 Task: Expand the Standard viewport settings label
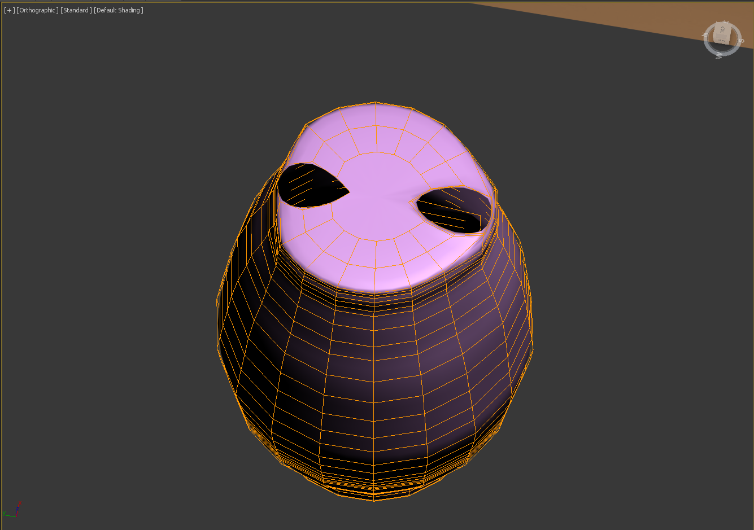[x=76, y=10]
